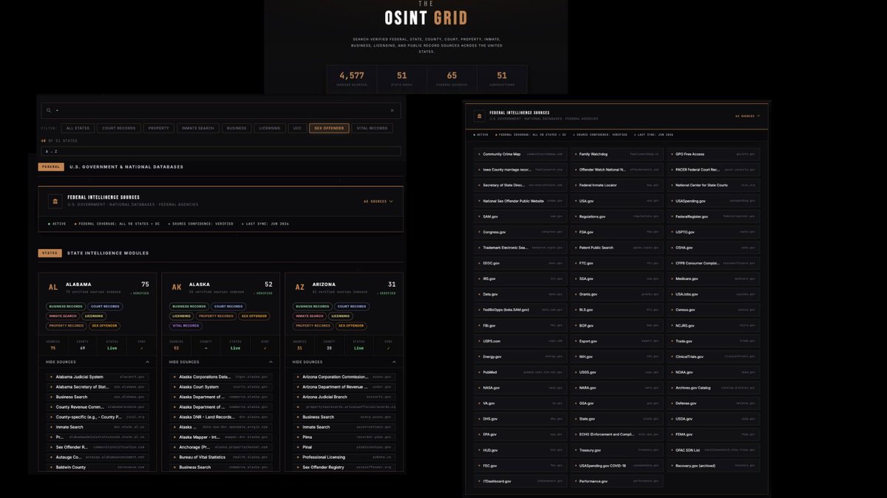Open the OFAC SDN List source
887x498 pixels.
coord(713,450)
